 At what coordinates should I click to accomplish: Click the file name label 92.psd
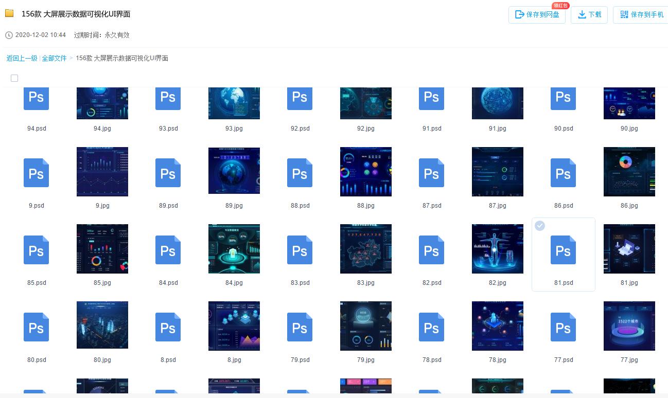point(300,129)
